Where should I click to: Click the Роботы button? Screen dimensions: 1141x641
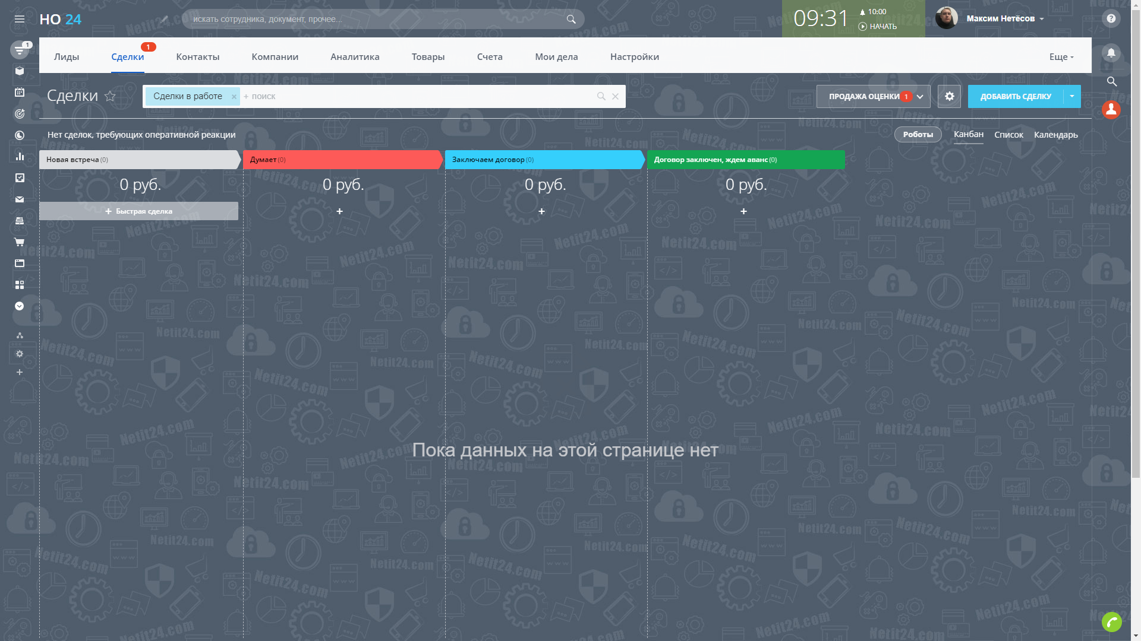click(x=918, y=135)
